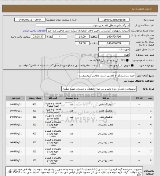This screenshot has width=160, height=176.
Task: Click quantity 400 in row 1
Action: (35, 105)
